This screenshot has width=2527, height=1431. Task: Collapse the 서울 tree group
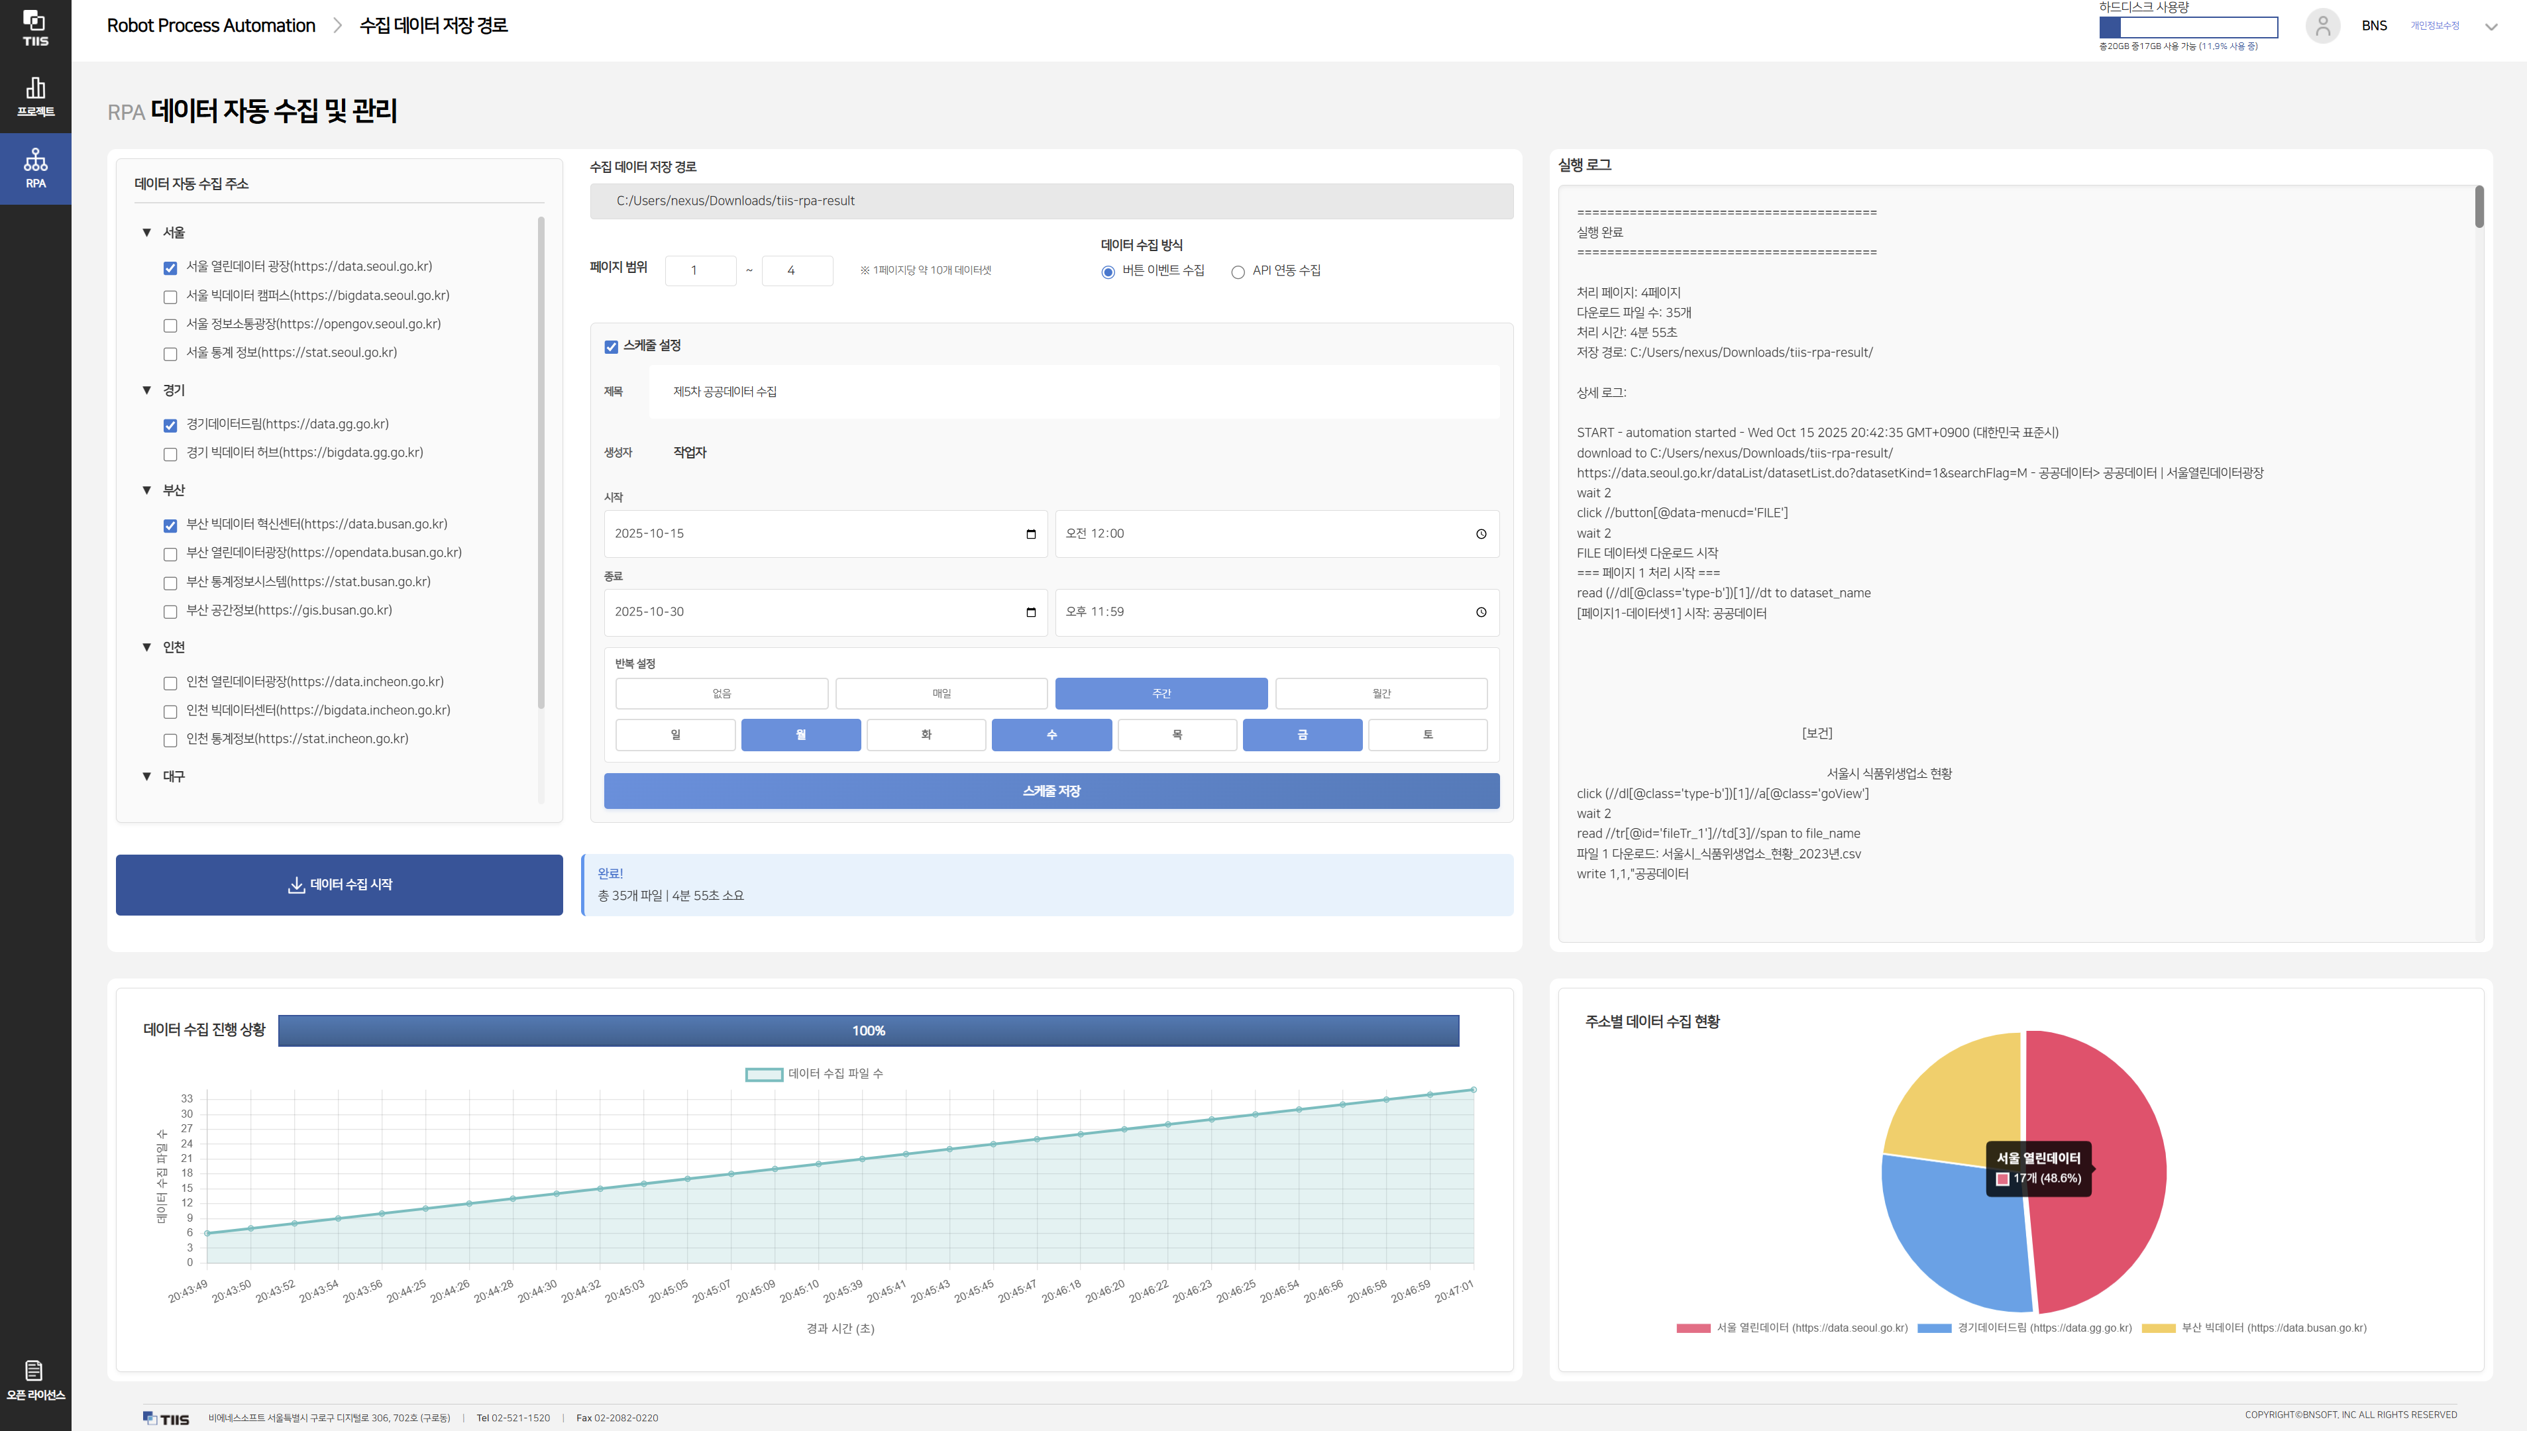point(146,233)
